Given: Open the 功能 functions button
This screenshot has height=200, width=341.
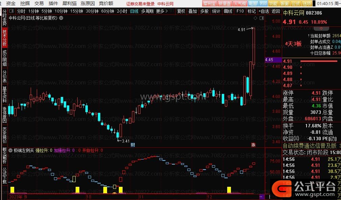Looking at the screenshot, I should (273, 4).
